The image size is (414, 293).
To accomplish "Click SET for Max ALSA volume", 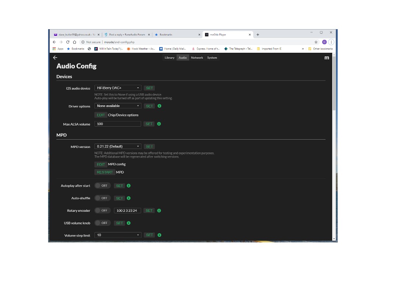I will (149, 124).
